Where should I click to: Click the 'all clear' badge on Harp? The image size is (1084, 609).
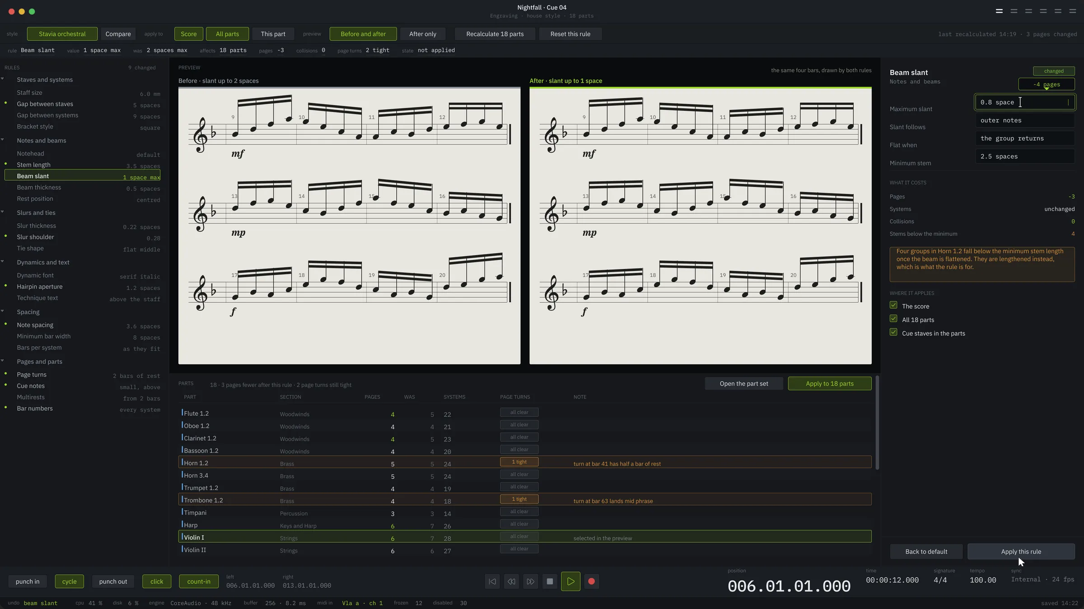(x=519, y=524)
